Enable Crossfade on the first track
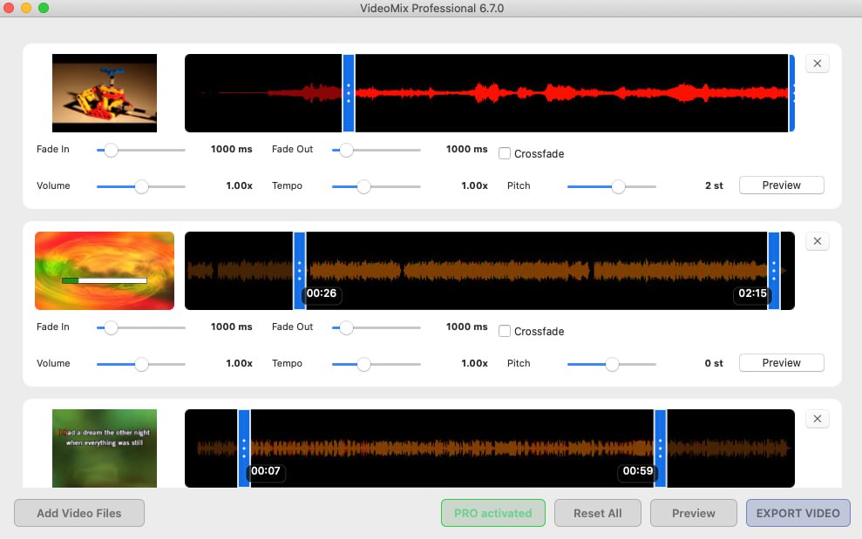The height and width of the screenshot is (539, 862). click(505, 154)
